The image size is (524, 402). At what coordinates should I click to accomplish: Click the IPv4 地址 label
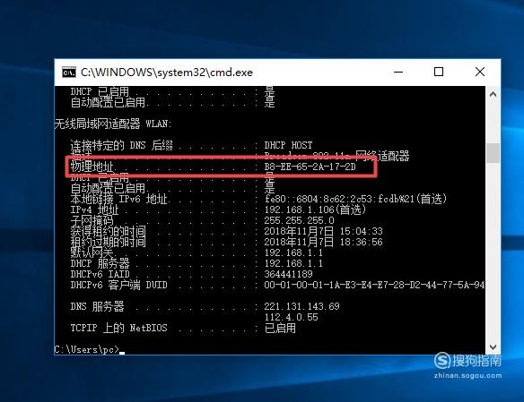click(x=94, y=210)
